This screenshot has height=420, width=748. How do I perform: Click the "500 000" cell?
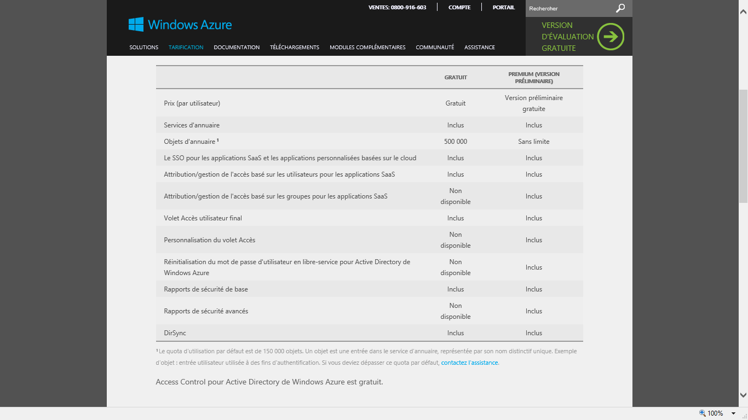[x=456, y=142]
